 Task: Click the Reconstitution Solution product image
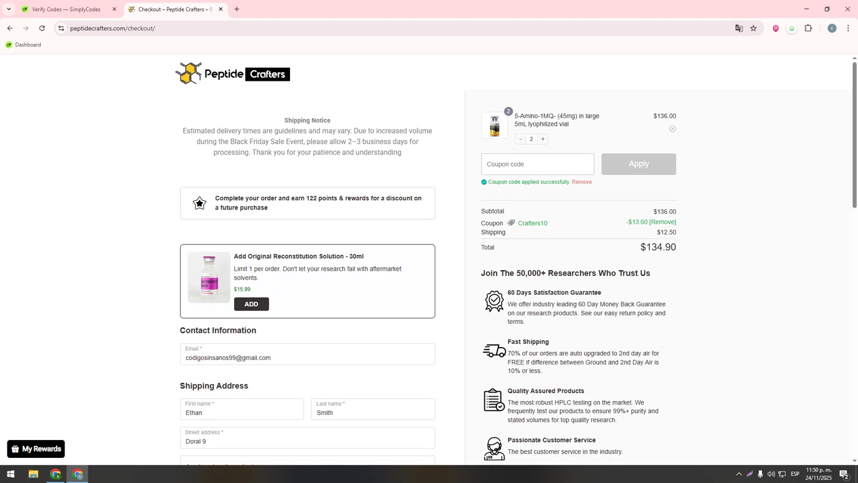(x=209, y=278)
